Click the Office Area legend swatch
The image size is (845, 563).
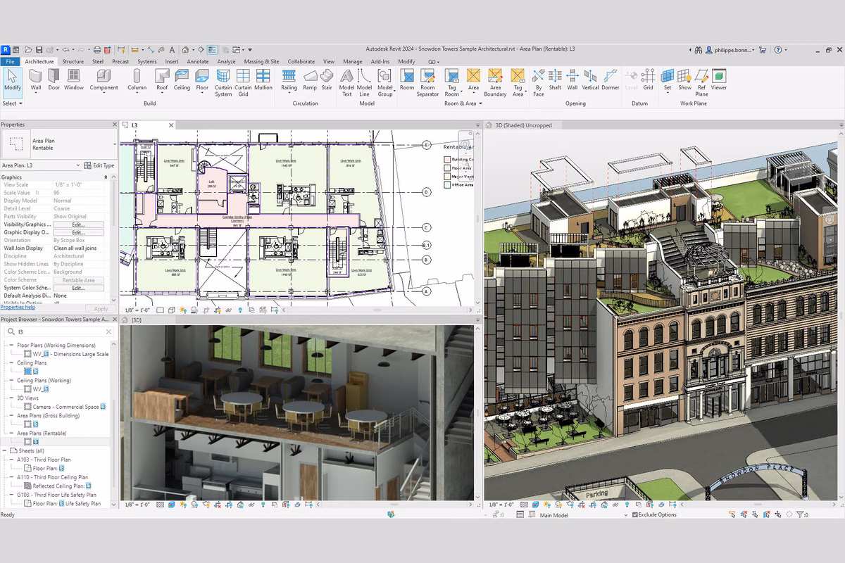446,185
